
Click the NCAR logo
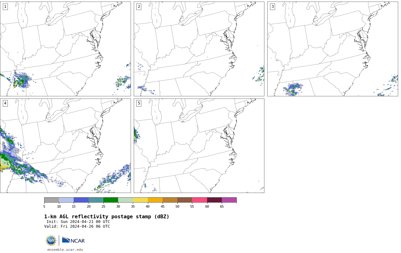coord(73,240)
